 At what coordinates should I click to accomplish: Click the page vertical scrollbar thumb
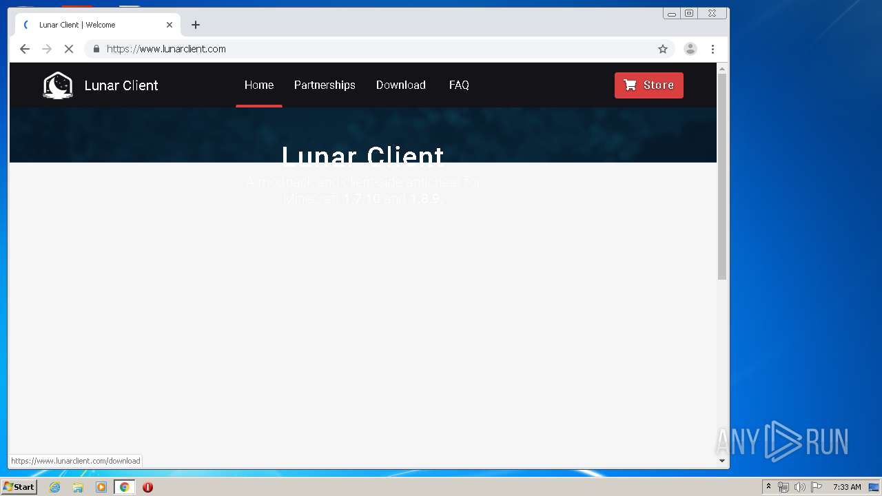click(722, 176)
